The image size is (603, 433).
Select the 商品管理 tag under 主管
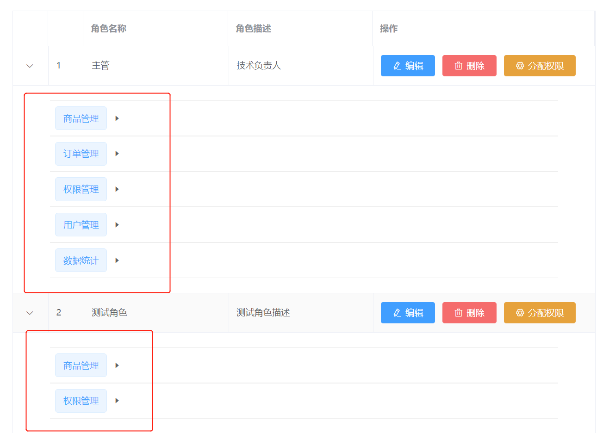pos(81,118)
